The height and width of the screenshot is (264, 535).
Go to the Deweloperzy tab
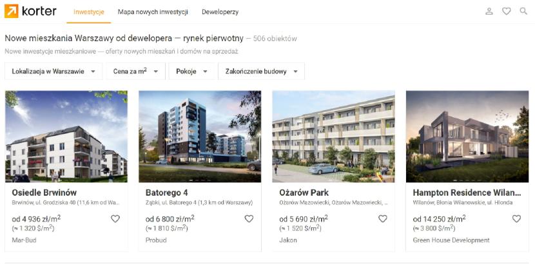coord(220,12)
